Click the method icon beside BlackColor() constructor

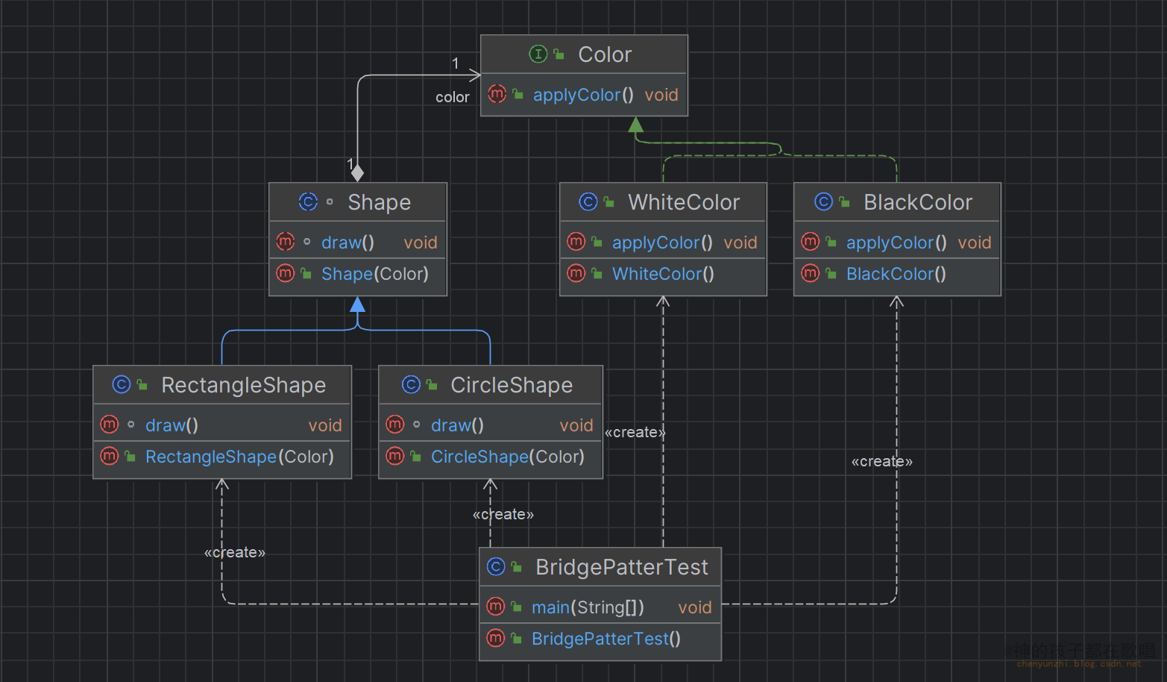(x=811, y=273)
